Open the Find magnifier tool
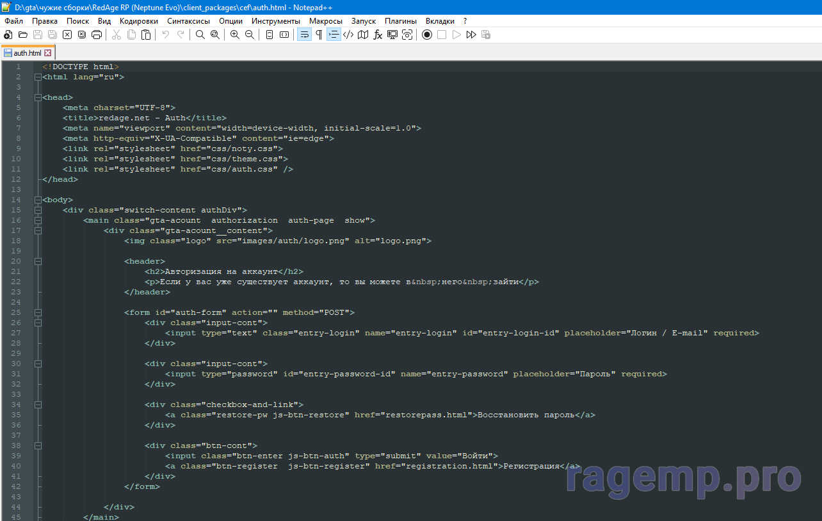Screen dimensions: 822x521 (200, 35)
